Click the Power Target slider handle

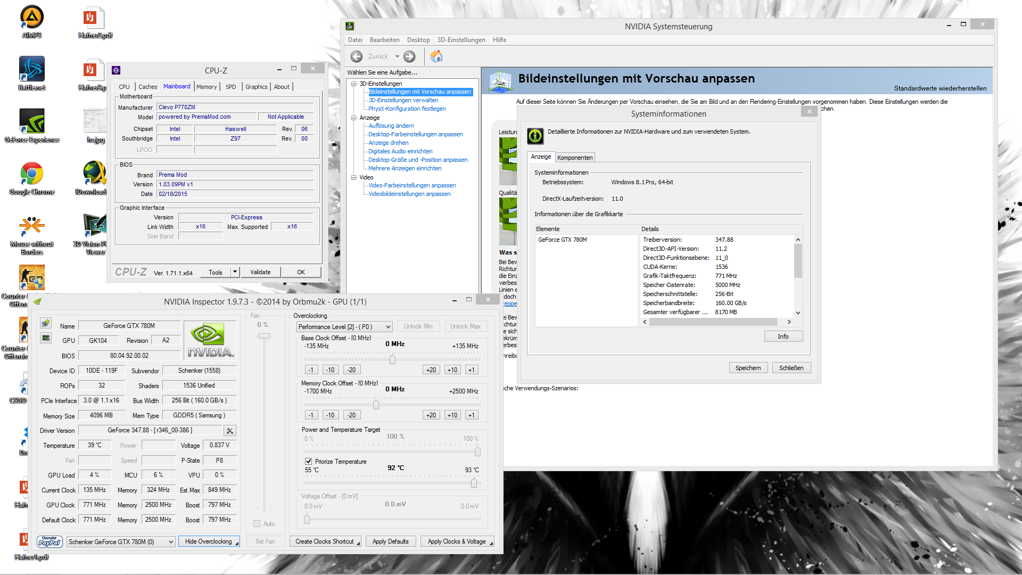(477, 451)
